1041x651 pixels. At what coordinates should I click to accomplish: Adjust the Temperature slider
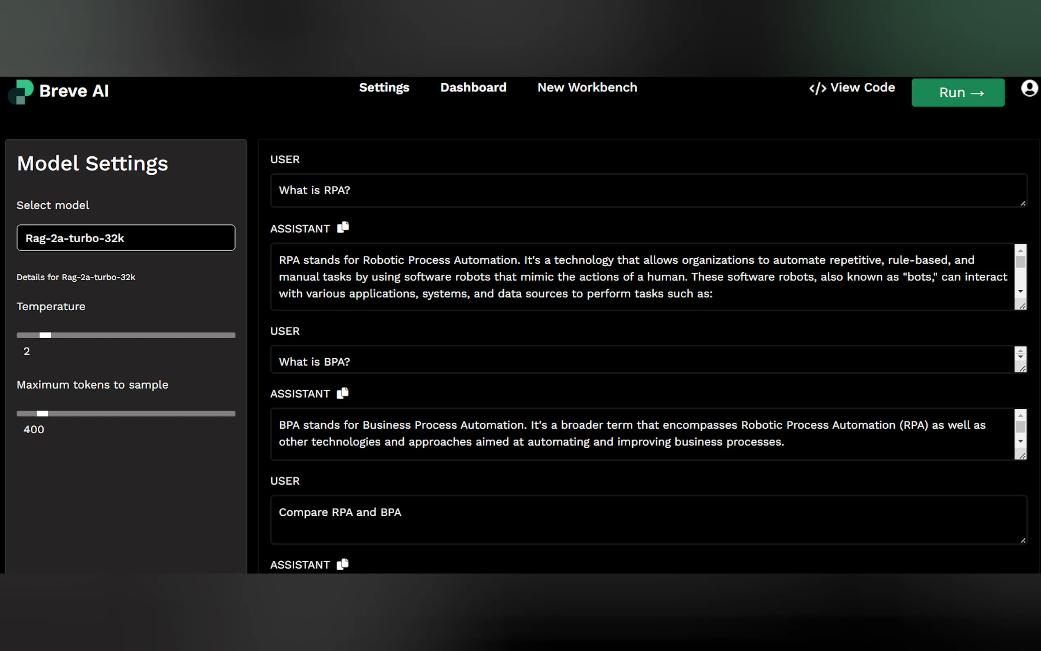point(45,335)
